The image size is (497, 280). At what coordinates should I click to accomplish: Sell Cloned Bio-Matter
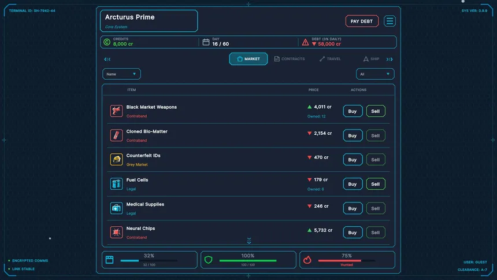coord(376,135)
